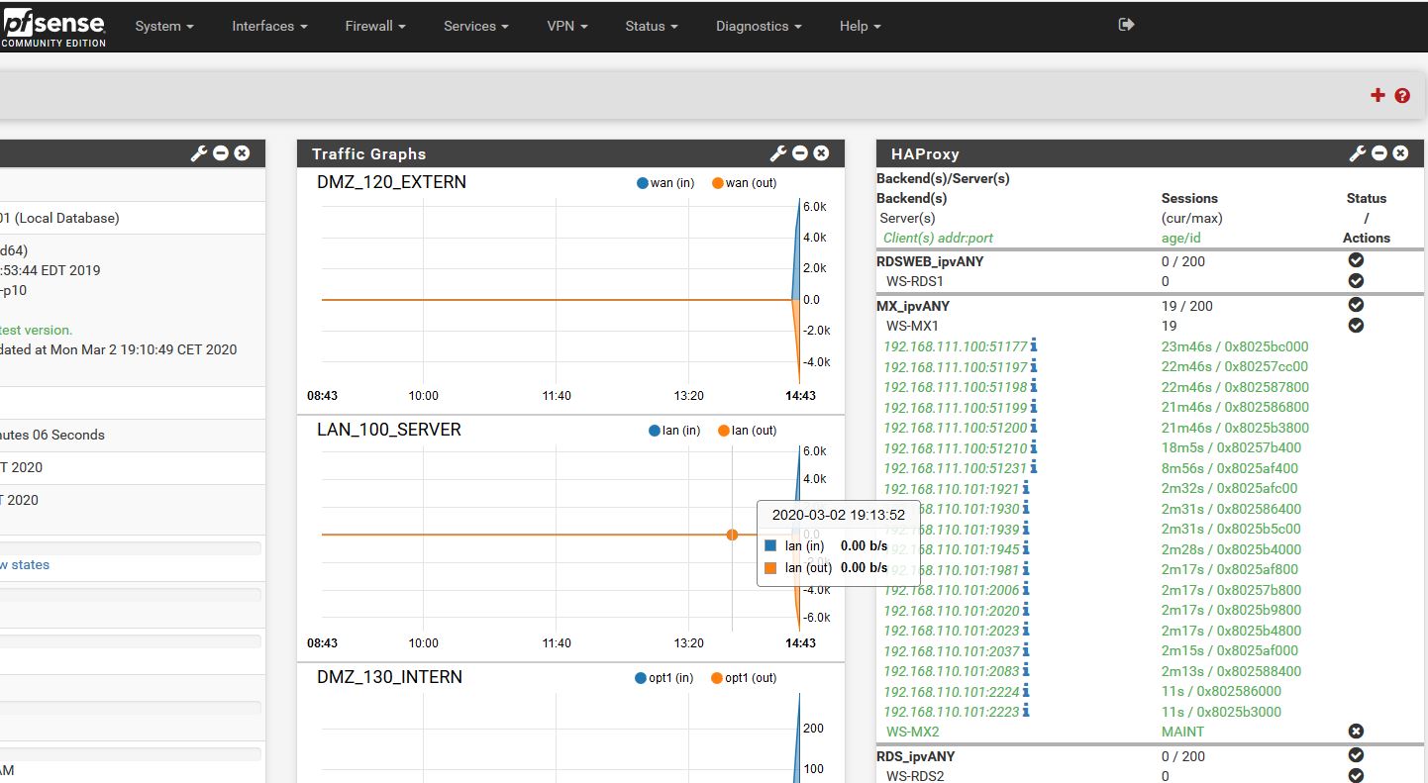The width and height of the screenshot is (1428, 783).
Task: Click the DMZ_120_EXTERN graph title
Action: click(x=391, y=182)
